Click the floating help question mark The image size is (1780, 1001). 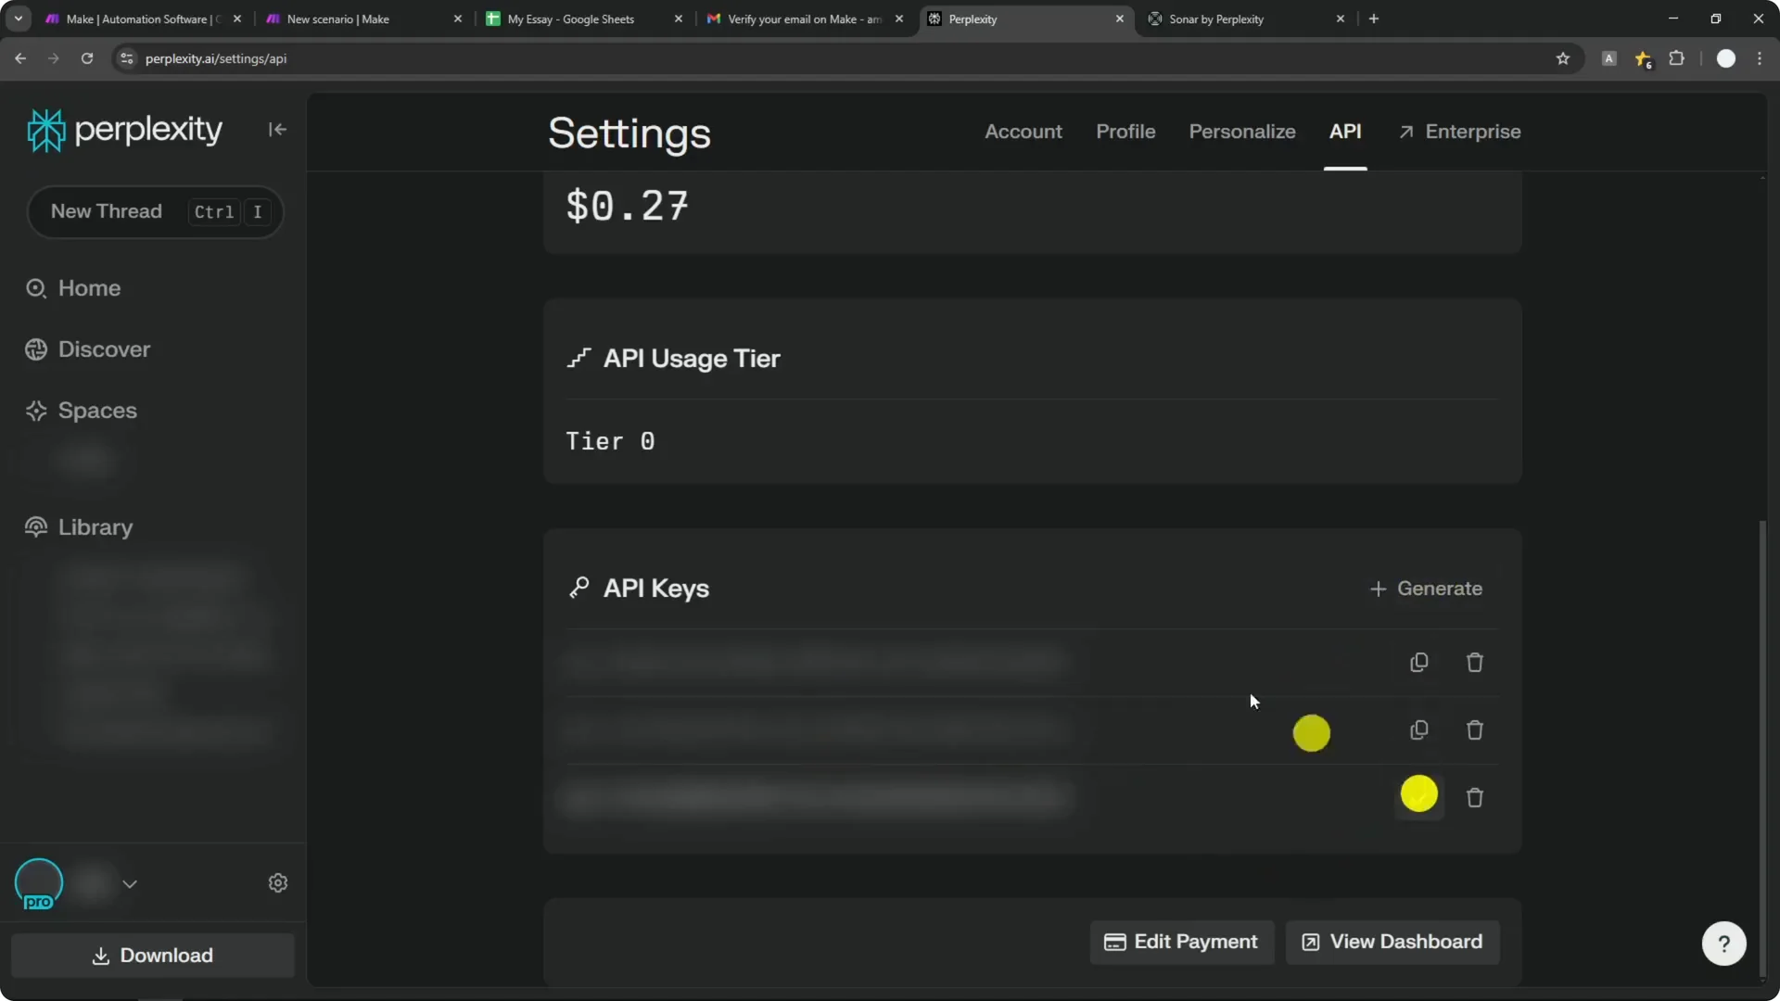pos(1723,943)
